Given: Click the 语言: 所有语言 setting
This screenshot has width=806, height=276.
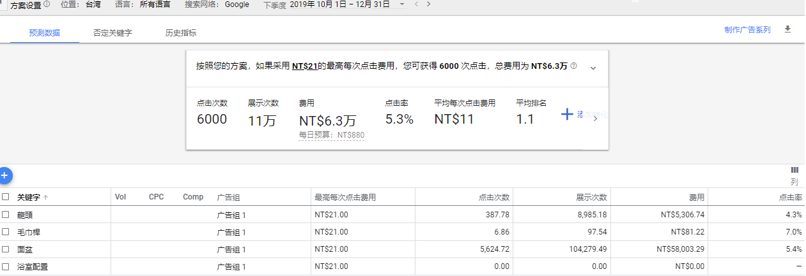Looking at the screenshot, I should [143, 4].
